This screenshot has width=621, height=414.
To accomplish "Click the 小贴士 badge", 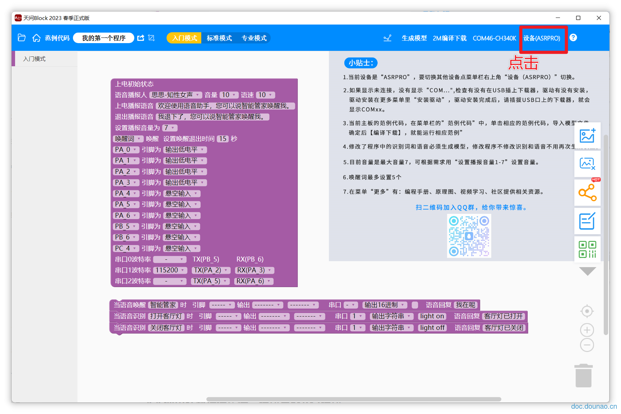I will click(361, 63).
